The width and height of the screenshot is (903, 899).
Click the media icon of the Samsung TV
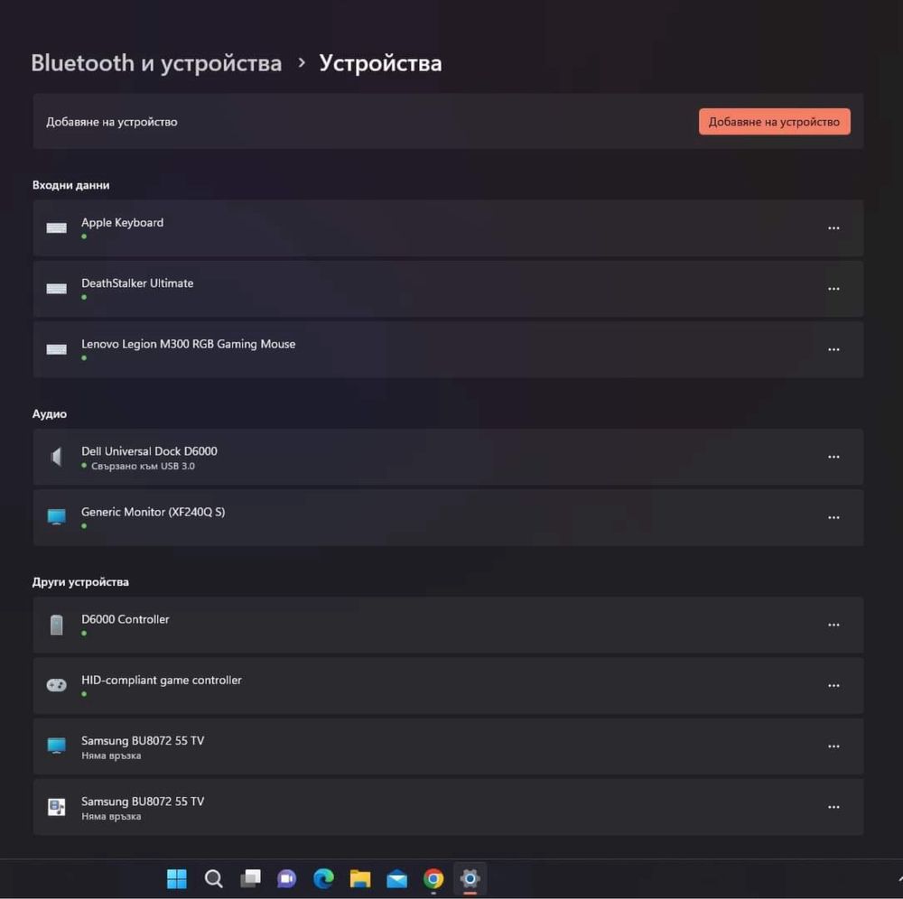[56, 807]
